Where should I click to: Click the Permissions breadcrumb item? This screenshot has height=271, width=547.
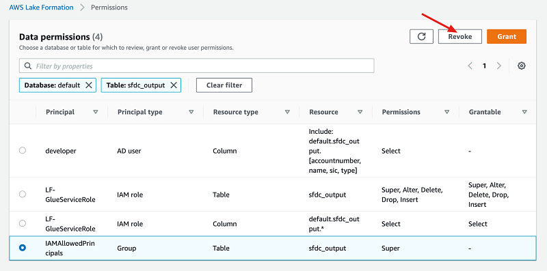[109, 8]
